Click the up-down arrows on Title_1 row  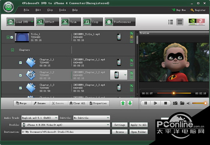point(131,41)
